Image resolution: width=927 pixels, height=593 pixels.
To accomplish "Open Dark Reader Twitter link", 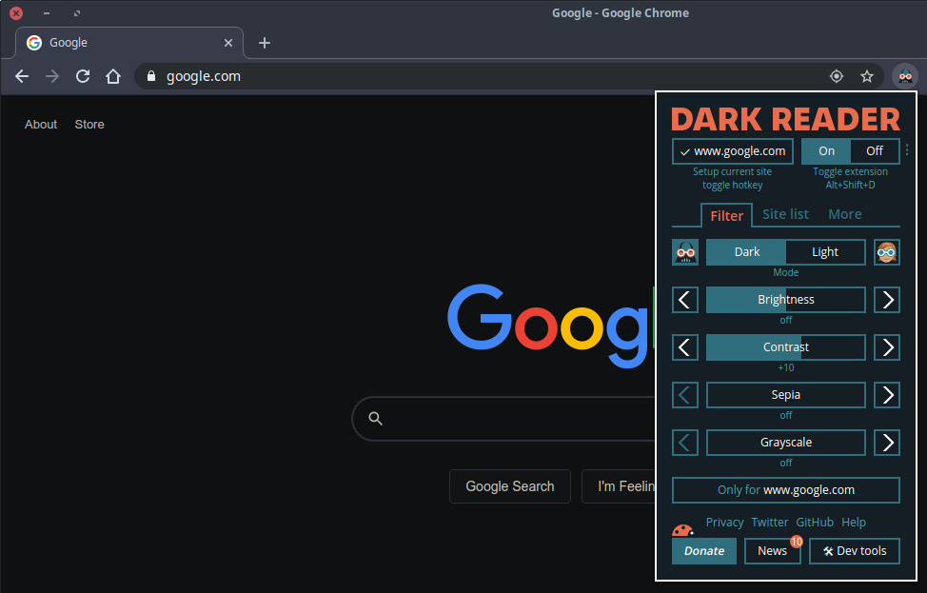I will 770,523.
